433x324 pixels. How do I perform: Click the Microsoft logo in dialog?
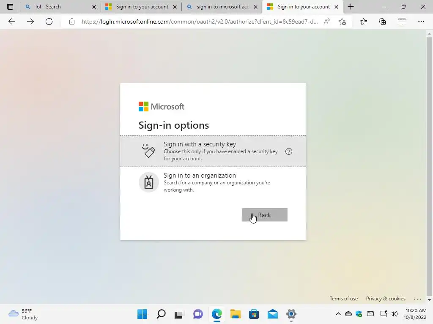tap(161, 106)
